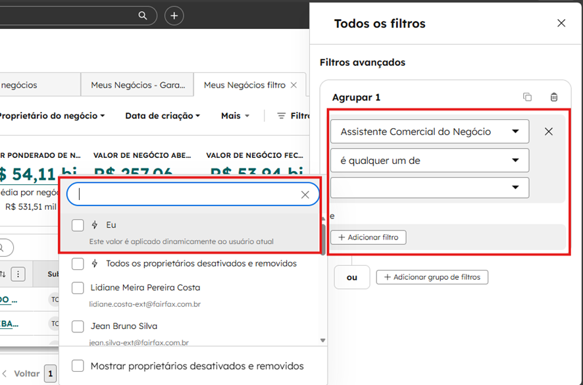
Task: Open the column options three-dot menu
Action: tap(18, 274)
